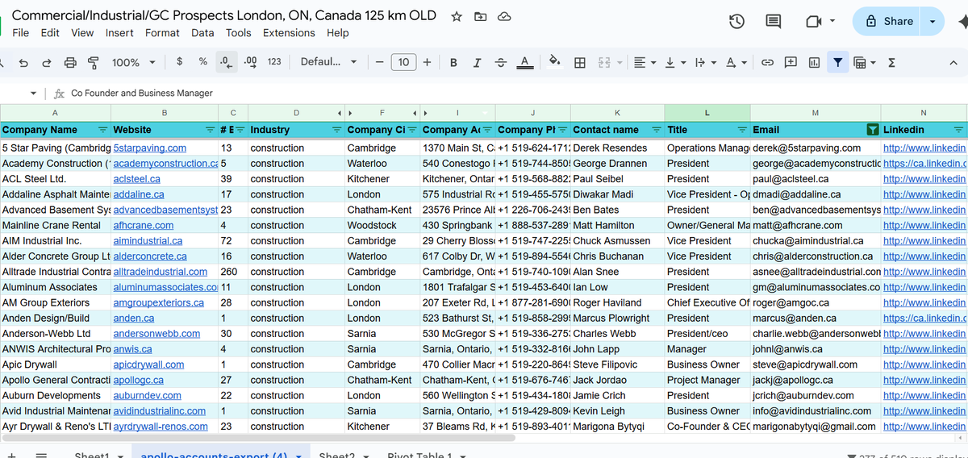Open the Data menu
Image resolution: width=968 pixels, height=458 pixels.
pos(202,33)
